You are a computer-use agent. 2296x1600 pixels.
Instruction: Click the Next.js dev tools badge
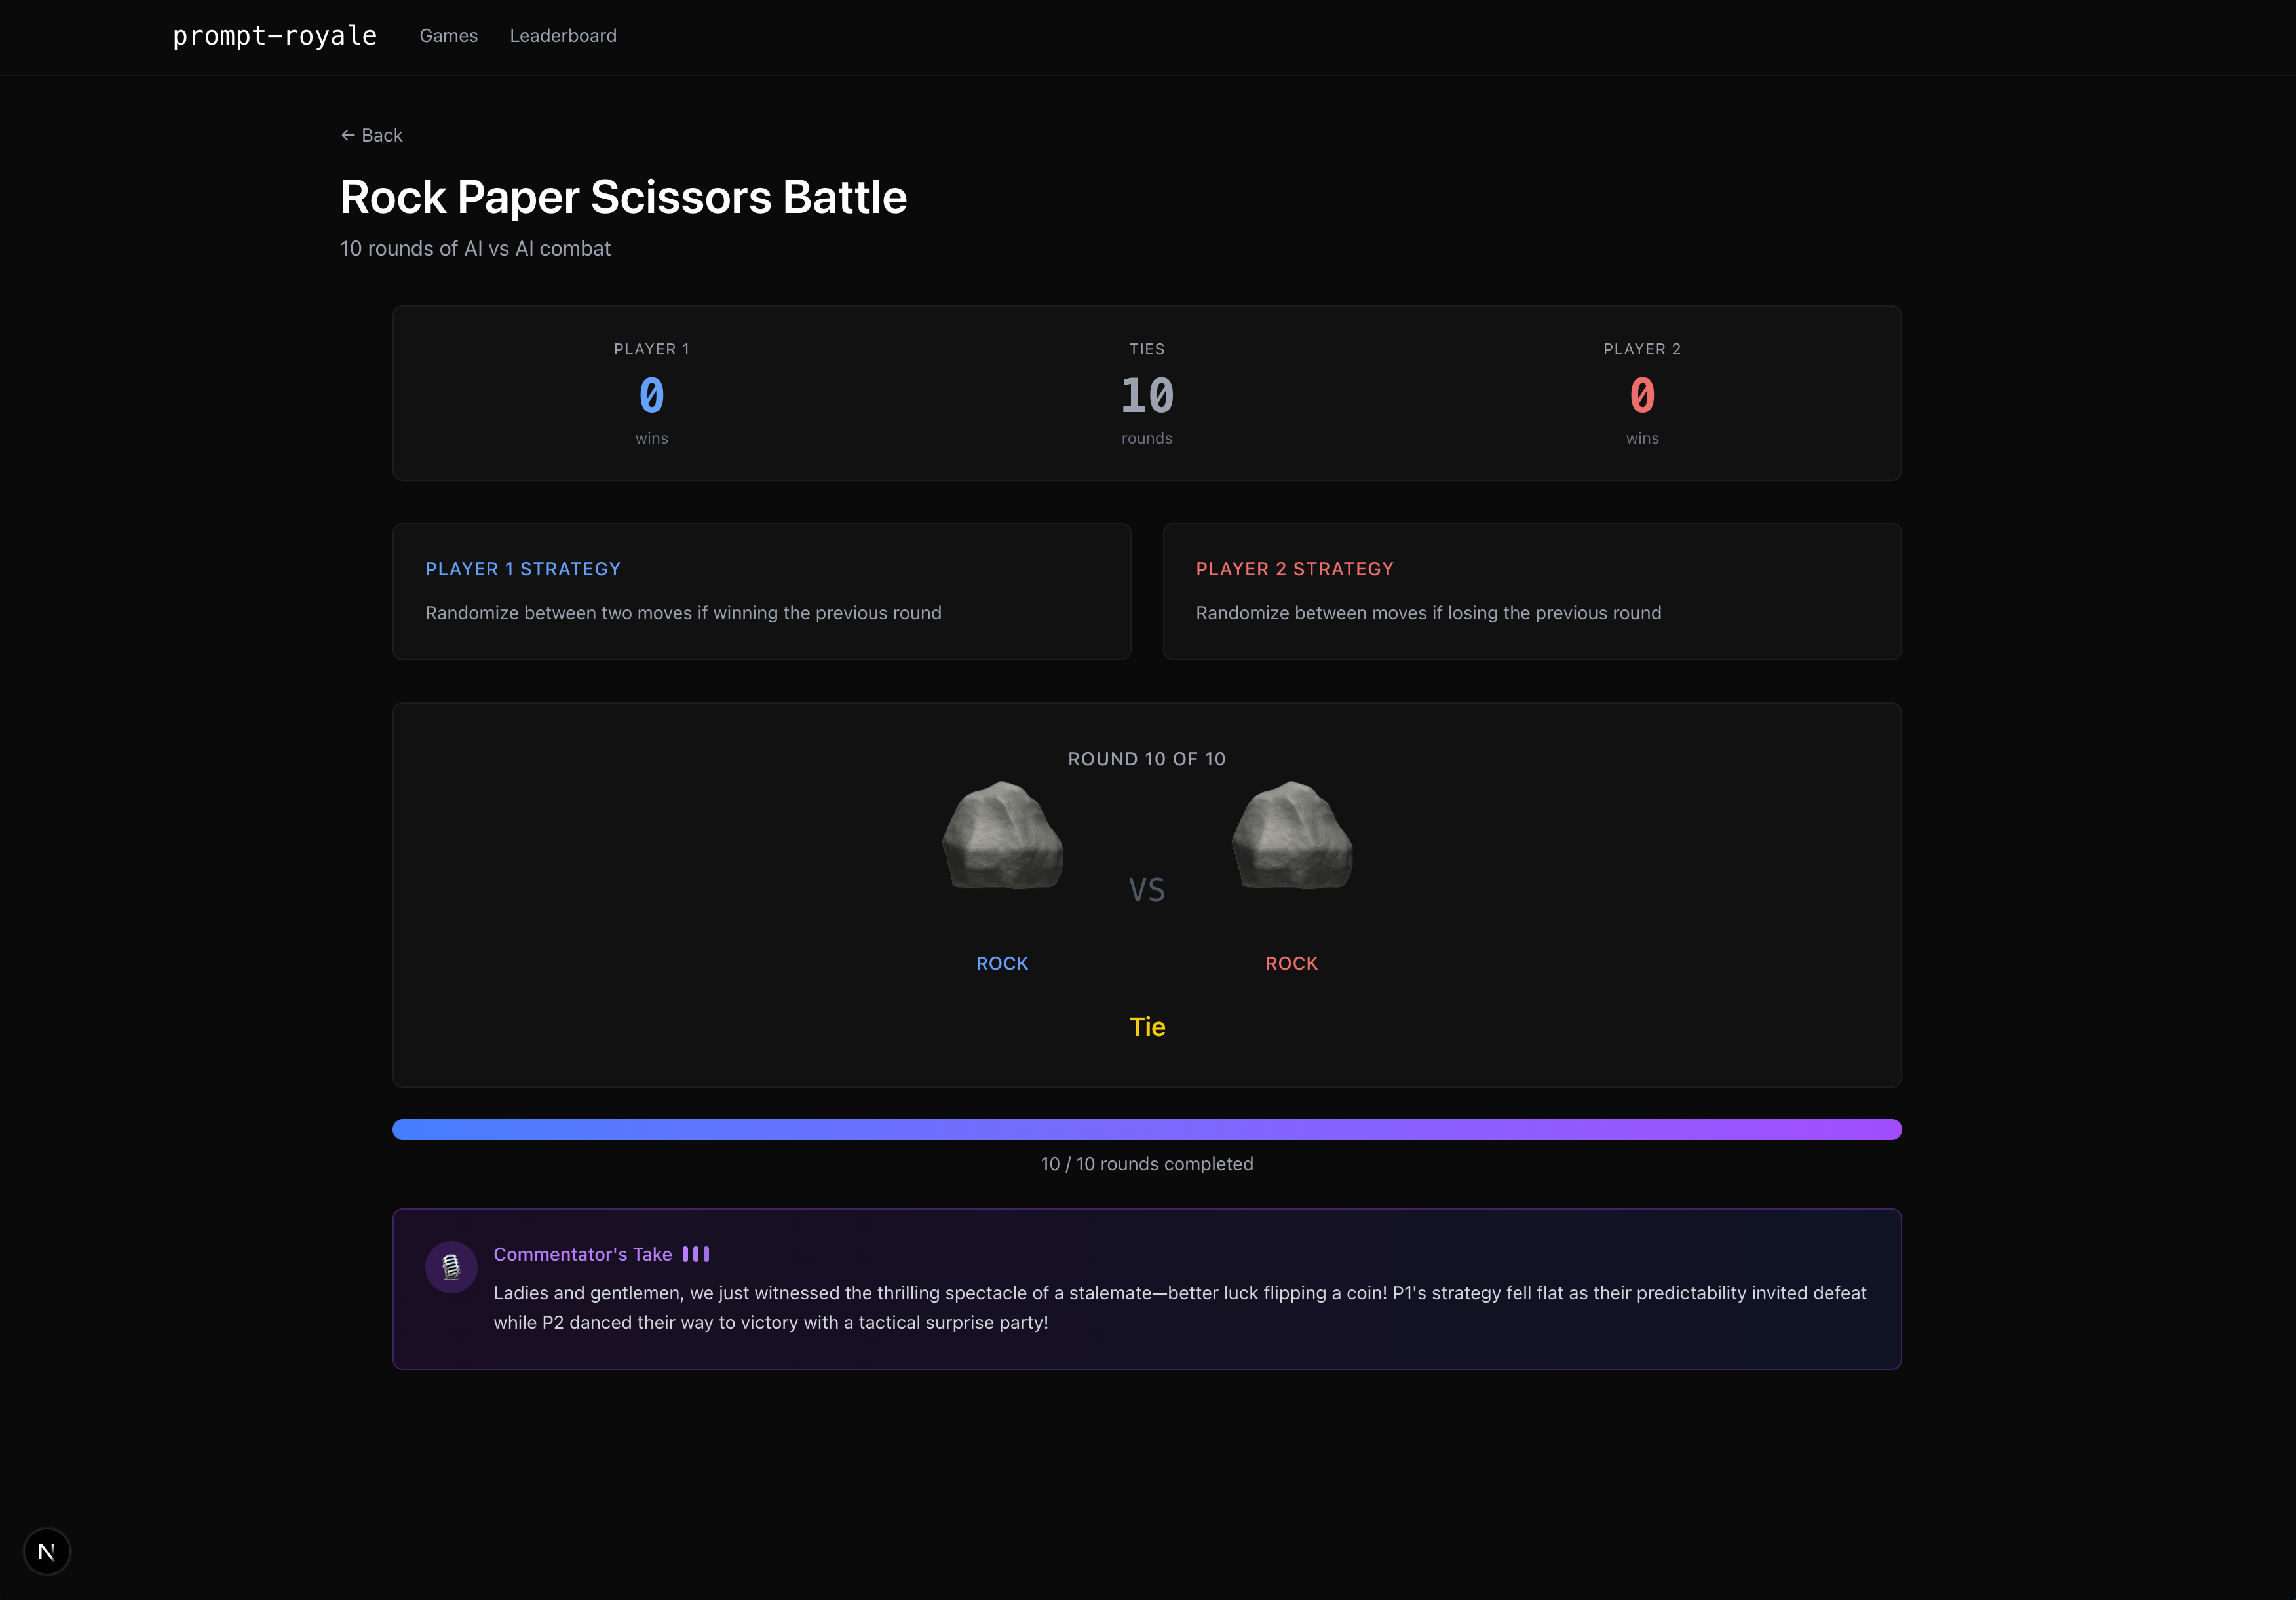pyautogui.click(x=47, y=1551)
